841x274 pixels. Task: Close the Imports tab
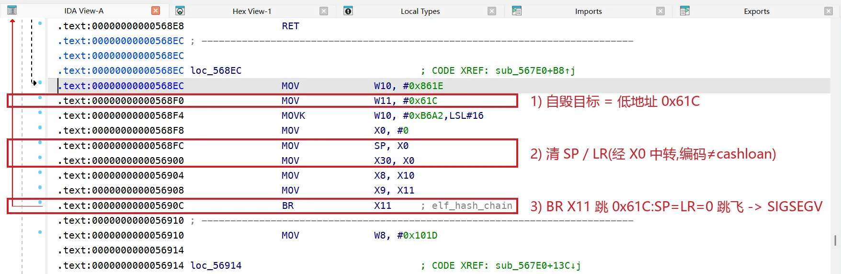660,11
